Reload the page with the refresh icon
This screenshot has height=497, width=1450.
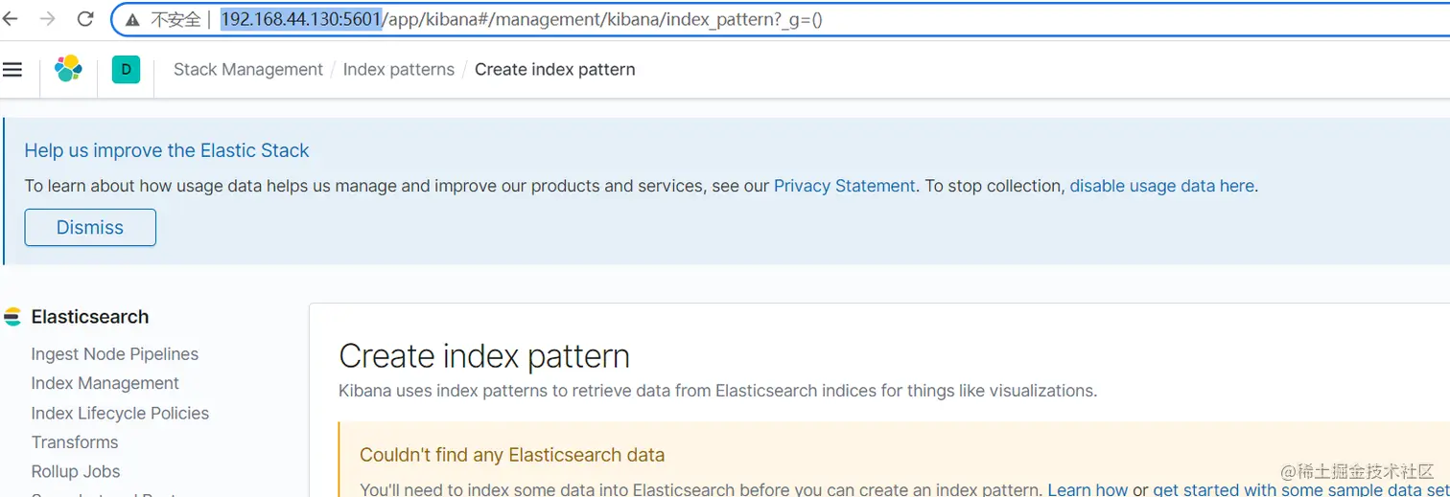[x=85, y=19]
